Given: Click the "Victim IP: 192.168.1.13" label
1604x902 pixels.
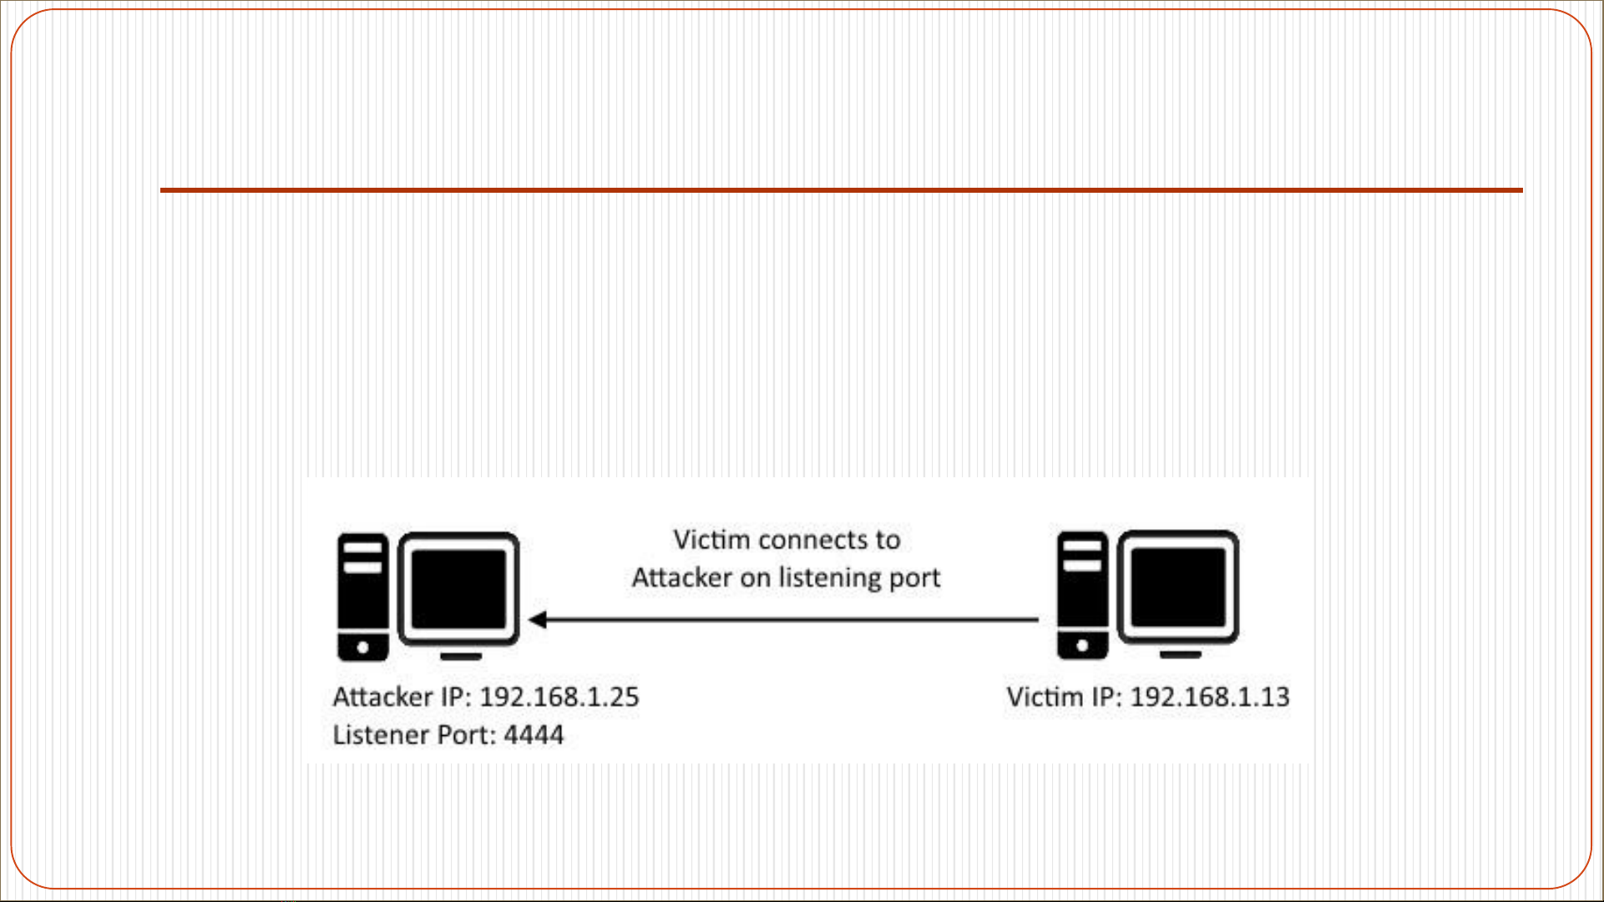Looking at the screenshot, I should (x=1148, y=697).
